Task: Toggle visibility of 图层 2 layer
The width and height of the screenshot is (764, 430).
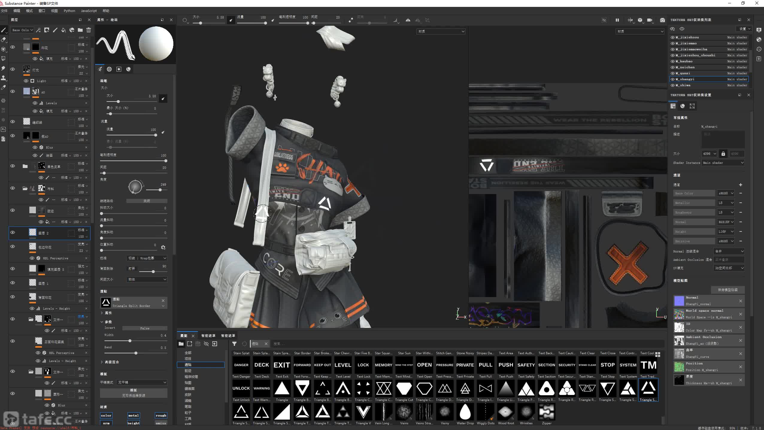Action: 13,232
